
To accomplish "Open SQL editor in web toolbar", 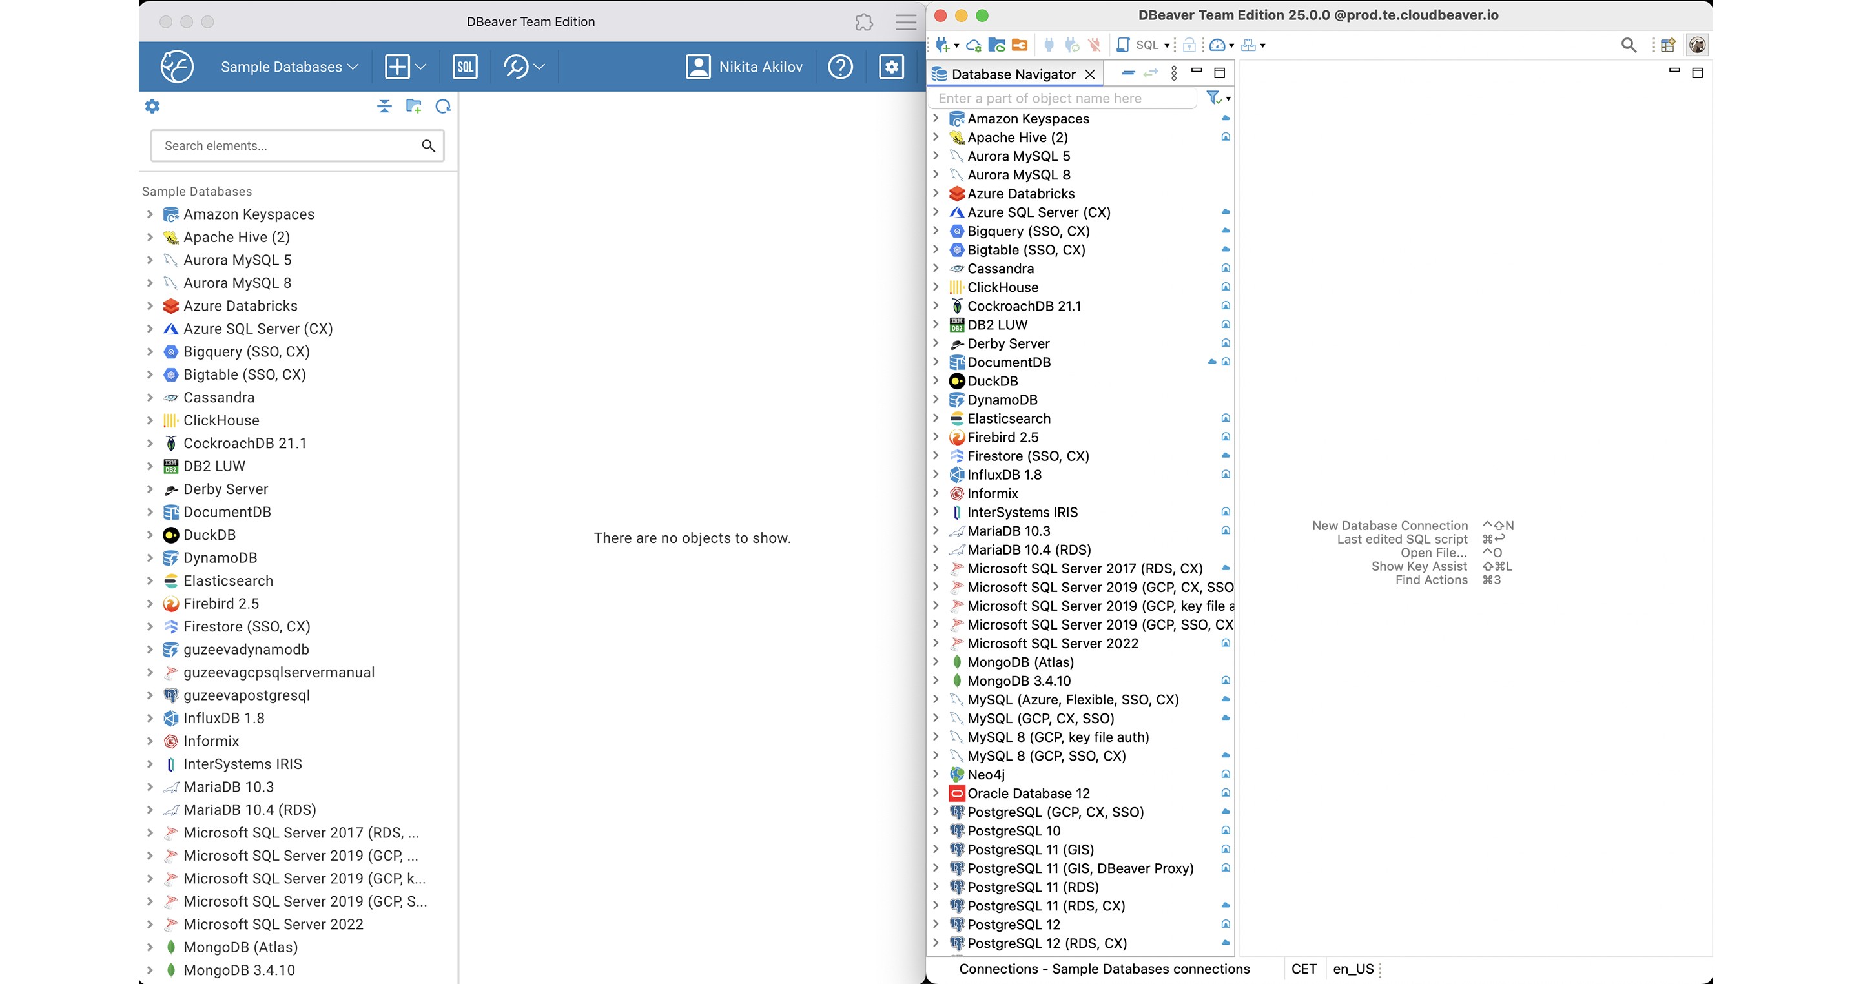I will 464,67.
